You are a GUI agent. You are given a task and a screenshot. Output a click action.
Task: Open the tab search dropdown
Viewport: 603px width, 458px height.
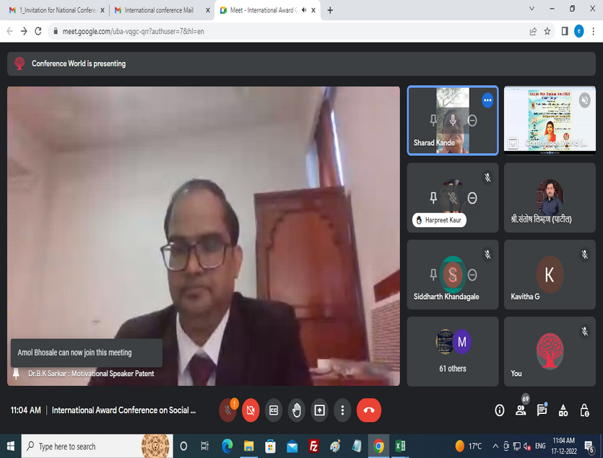532,9
